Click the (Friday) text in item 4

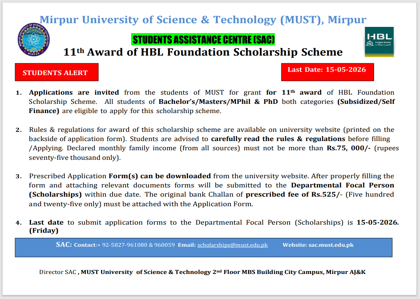[x=43, y=231]
